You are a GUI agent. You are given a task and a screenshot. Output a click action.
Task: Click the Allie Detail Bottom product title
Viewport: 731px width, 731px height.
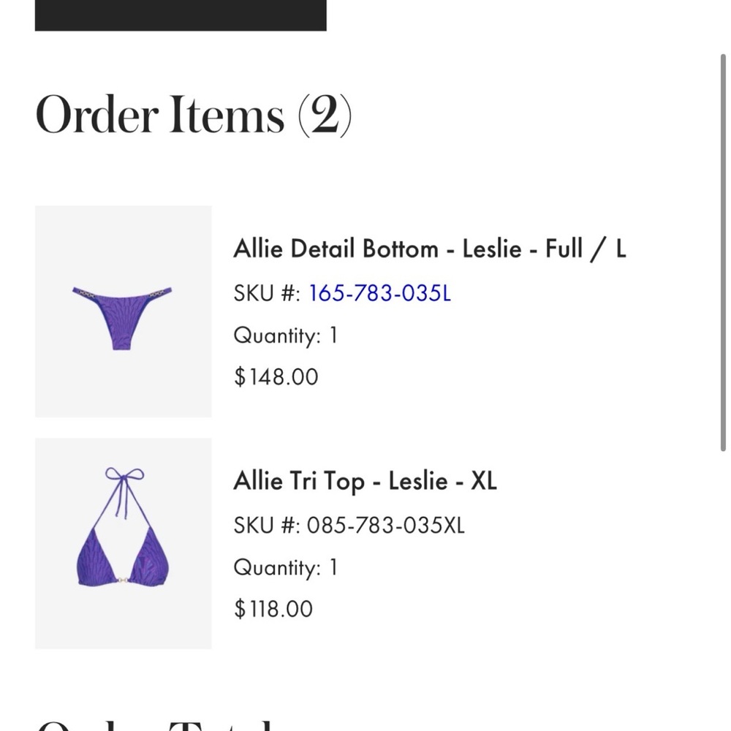(430, 249)
